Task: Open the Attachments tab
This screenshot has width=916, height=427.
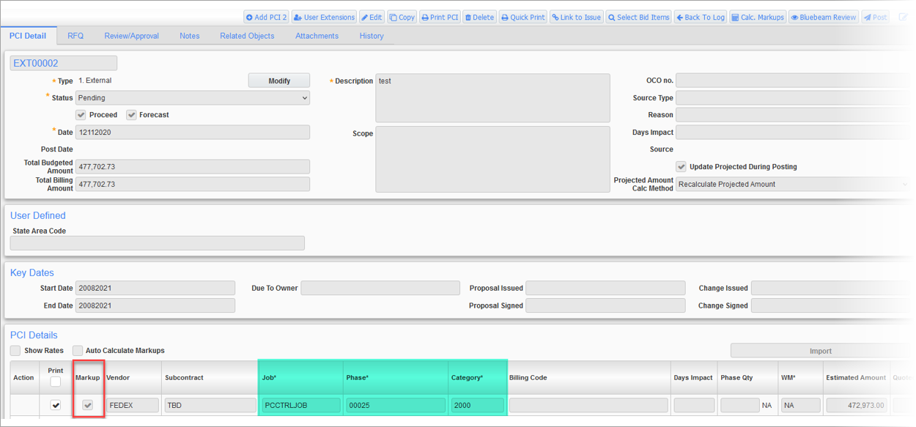Action: point(317,36)
